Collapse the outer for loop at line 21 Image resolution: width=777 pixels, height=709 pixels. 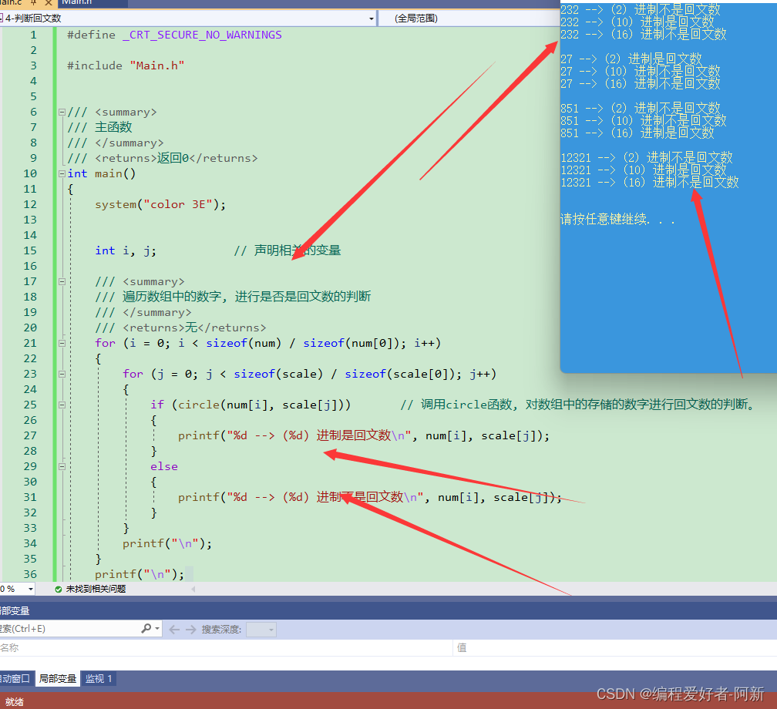(62, 343)
